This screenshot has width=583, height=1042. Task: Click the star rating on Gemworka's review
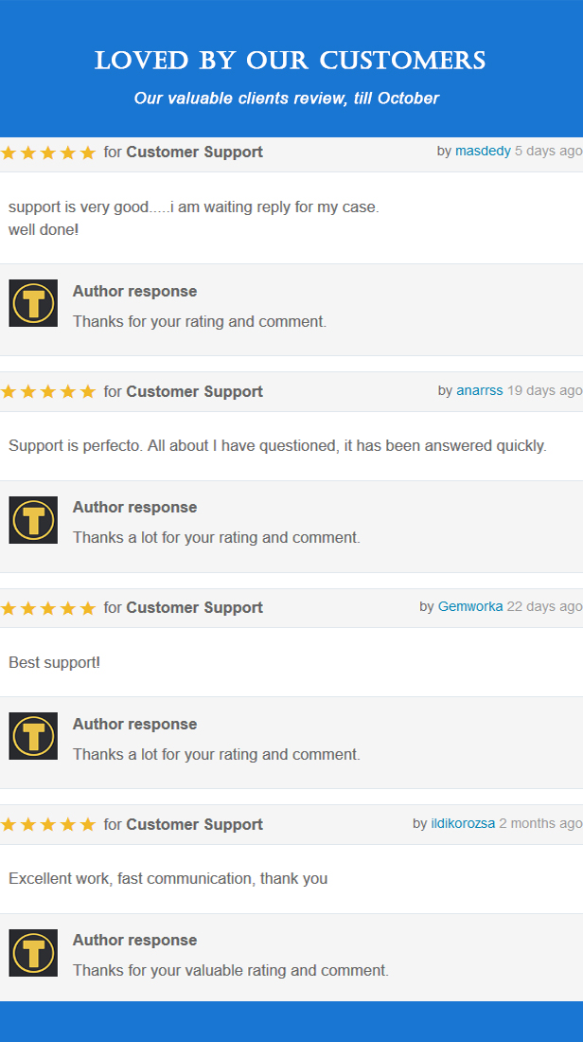pyautogui.click(x=48, y=608)
